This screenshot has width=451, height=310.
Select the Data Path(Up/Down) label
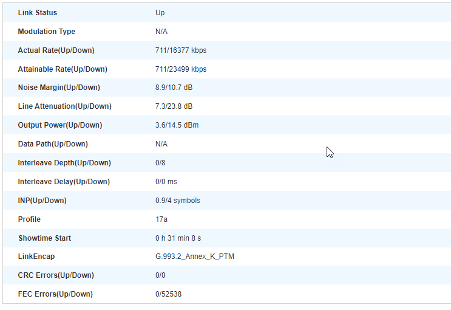53,144
